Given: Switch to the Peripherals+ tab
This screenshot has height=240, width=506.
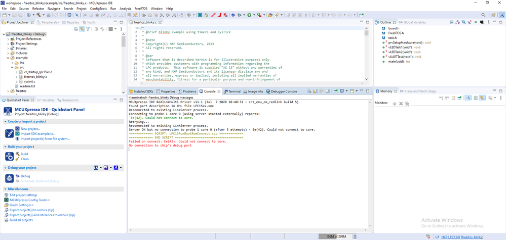Looking at the screenshot, I should (48, 22).
